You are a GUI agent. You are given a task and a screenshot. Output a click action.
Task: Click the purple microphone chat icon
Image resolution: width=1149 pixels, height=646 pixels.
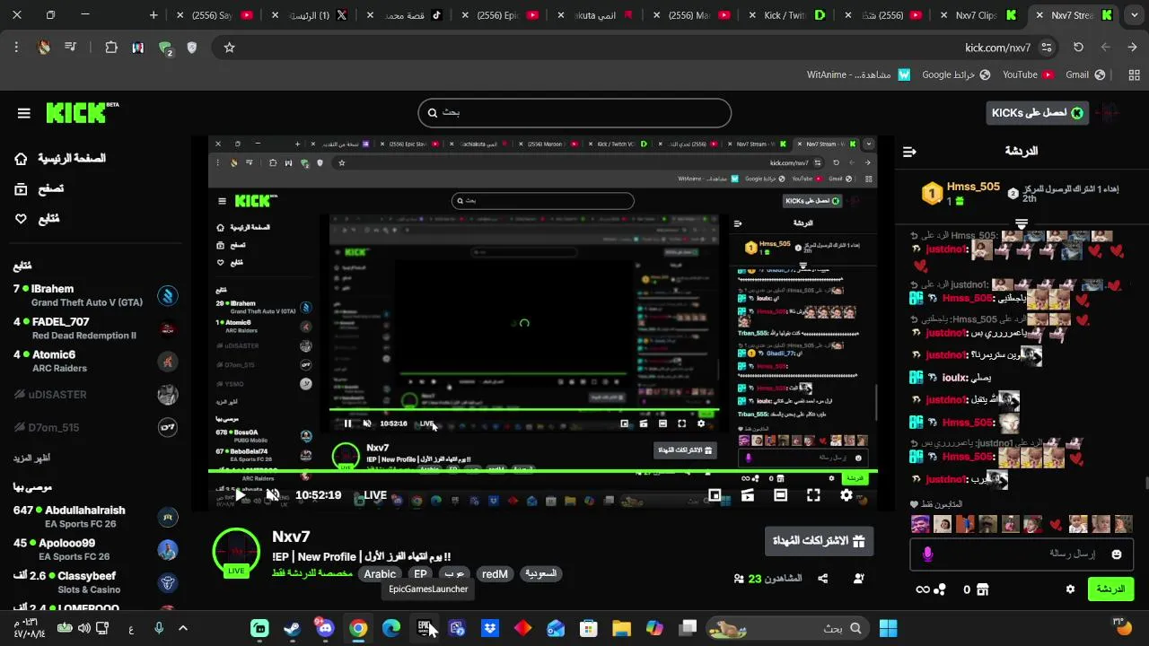pyautogui.click(x=927, y=554)
